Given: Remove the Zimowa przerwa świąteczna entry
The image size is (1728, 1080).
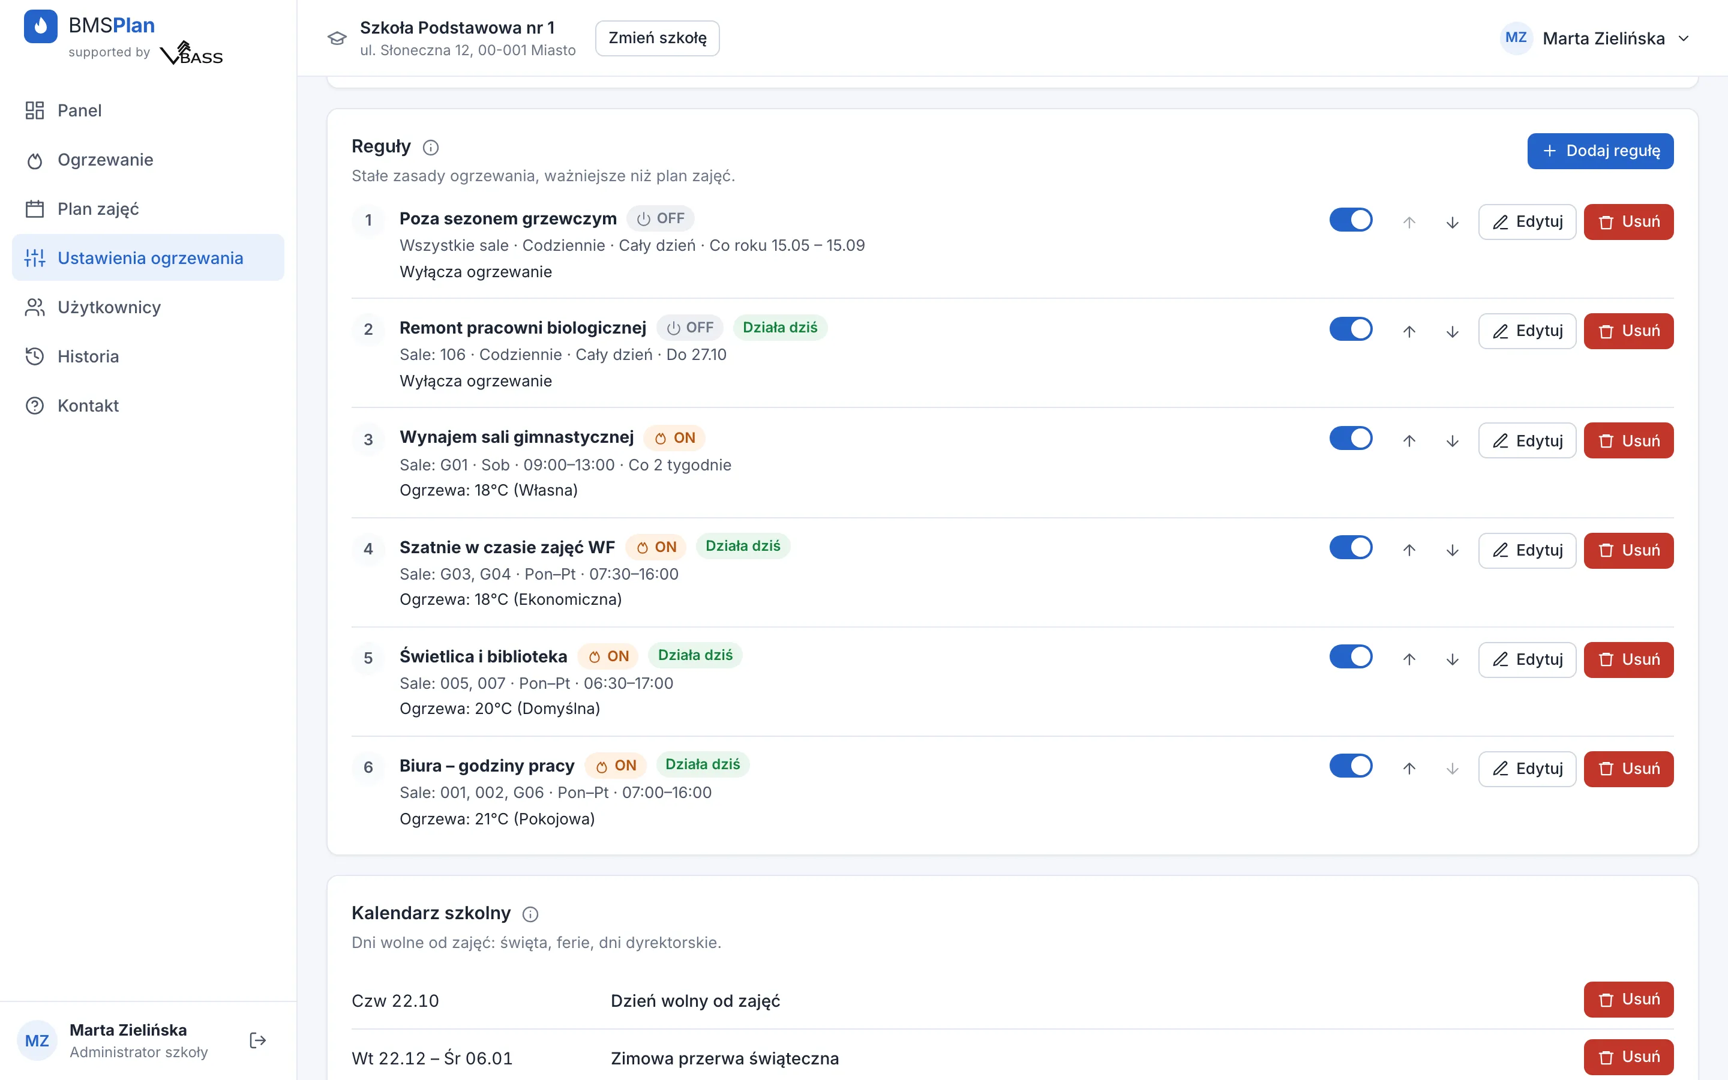Looking at the screenshot, I should 1628,1057.
